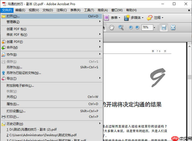The width and height of the screenshot is (192, 141).
Task: Expand the 创建 PDF(F) submenu
Action: tap(15, 42)
